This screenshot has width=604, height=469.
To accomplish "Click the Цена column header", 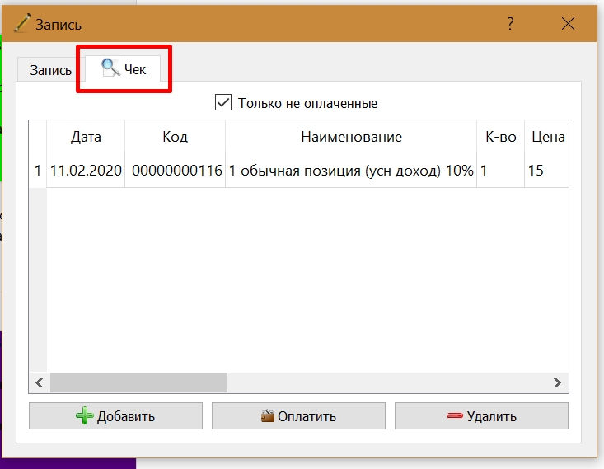I will coord(547,137).
